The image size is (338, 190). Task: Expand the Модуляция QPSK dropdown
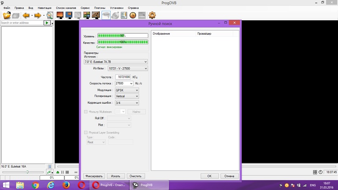126,90
